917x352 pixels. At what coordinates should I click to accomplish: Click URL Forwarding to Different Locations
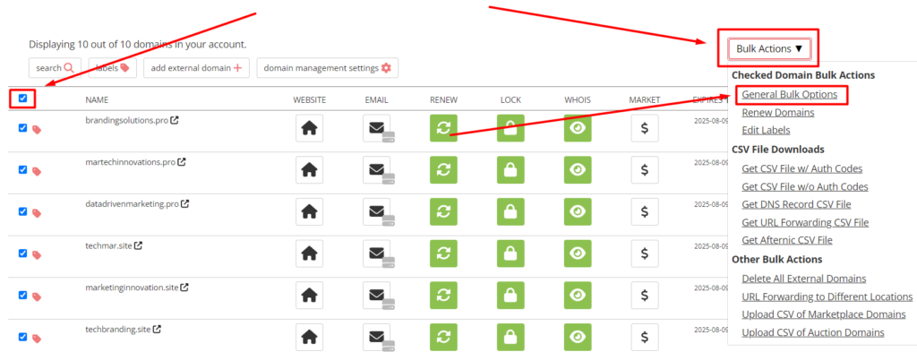coord(827,297)
